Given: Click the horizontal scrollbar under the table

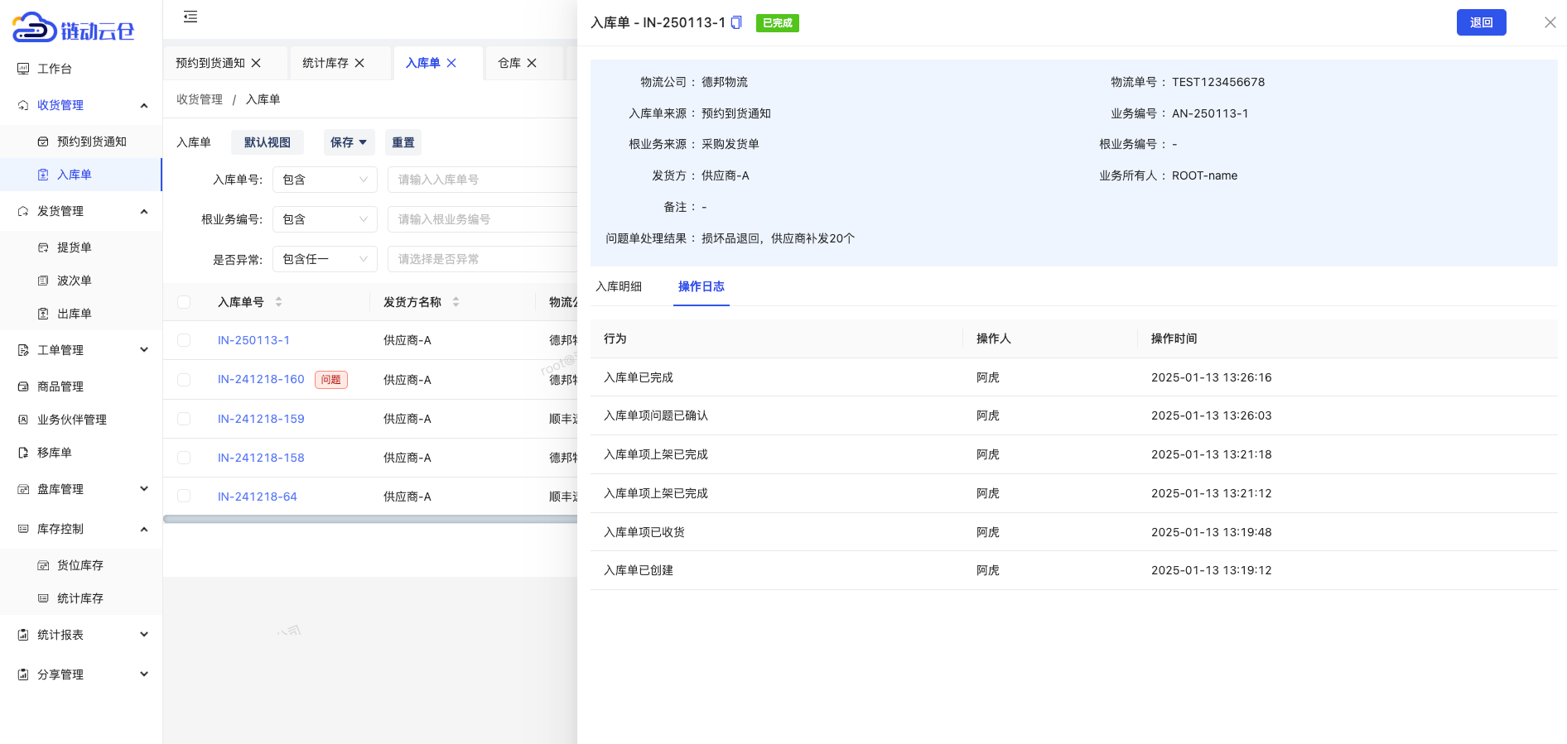Looking at the screenshot, I should (x=369, y=519).
